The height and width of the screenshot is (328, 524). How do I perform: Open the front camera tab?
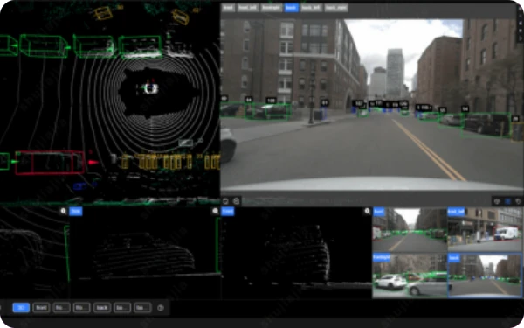pyautogui.click(x=228, y=7)
